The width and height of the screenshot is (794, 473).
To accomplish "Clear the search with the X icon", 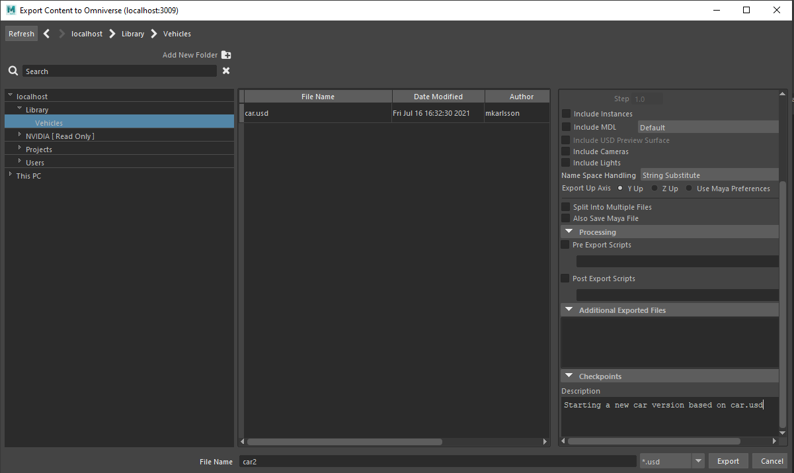I will point(226,71).
